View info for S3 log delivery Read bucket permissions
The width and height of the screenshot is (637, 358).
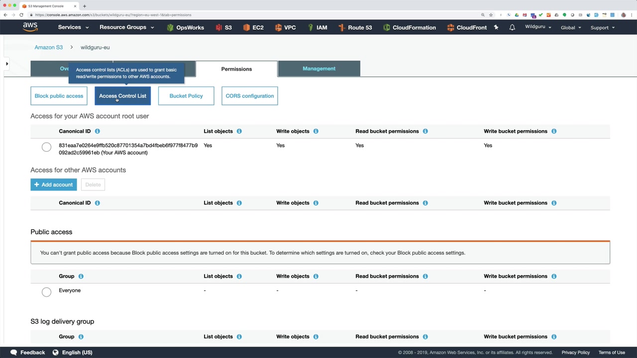tap(425, 337)
